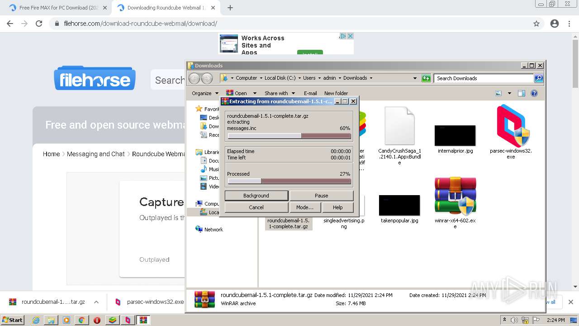579x326 pixels.
Task: Go back in Chrome browser
Action: coord(10,24)
